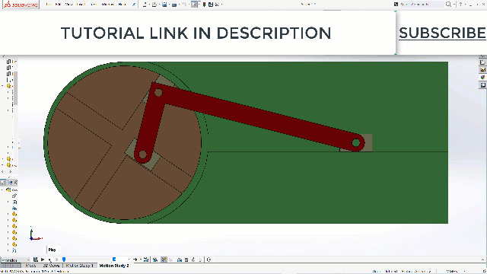Click the Animation Wizard icon
Viewport: 487px width, 274px height.
155,260
